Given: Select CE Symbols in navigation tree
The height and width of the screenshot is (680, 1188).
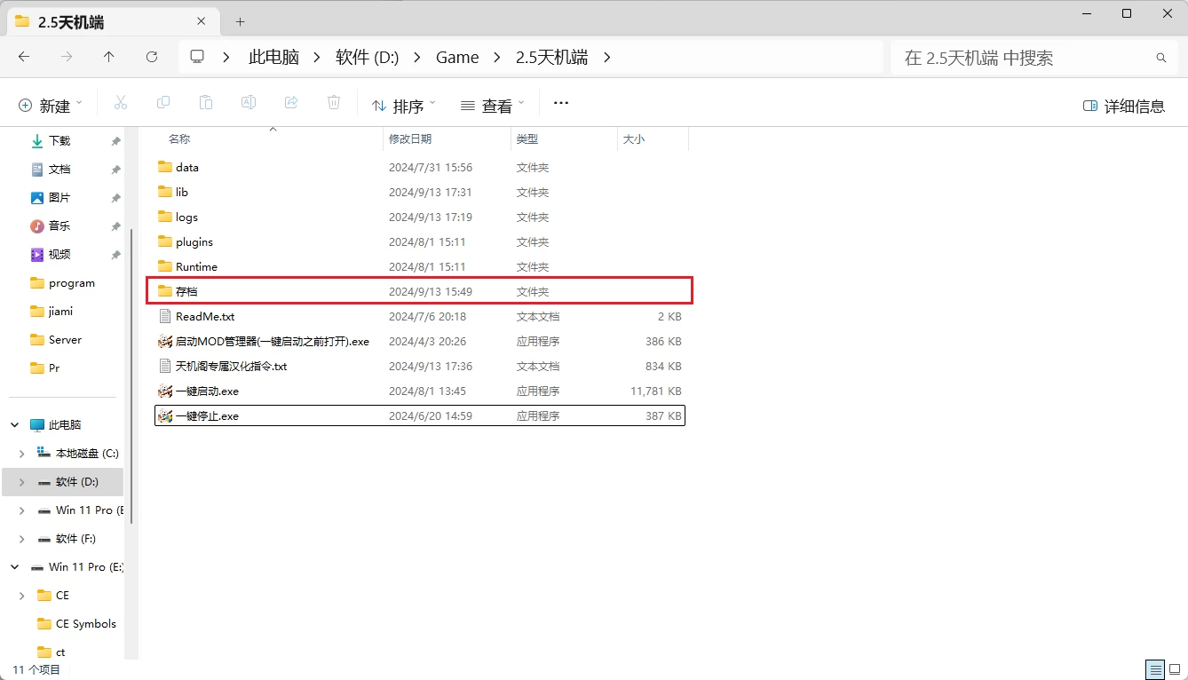Looking at the screenshot, I should pyautogui.click(x=86, y=624).
